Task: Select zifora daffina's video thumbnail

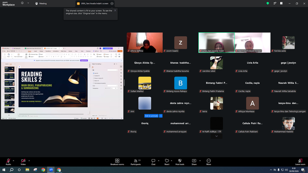Action: 144,43
